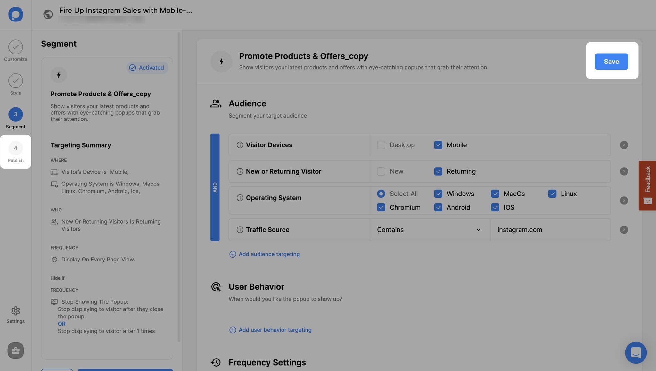Enable the Desktop device checkbox

point(381,145)
